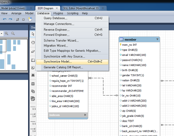Viewport: 174px width, 136px height.
Task: Choose Synchronize Model menu entry
Action: (x=72, y=62)
